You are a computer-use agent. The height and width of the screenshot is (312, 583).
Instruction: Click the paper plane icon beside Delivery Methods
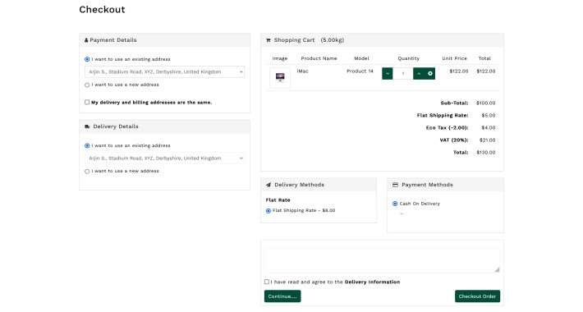tap(269, 185)
